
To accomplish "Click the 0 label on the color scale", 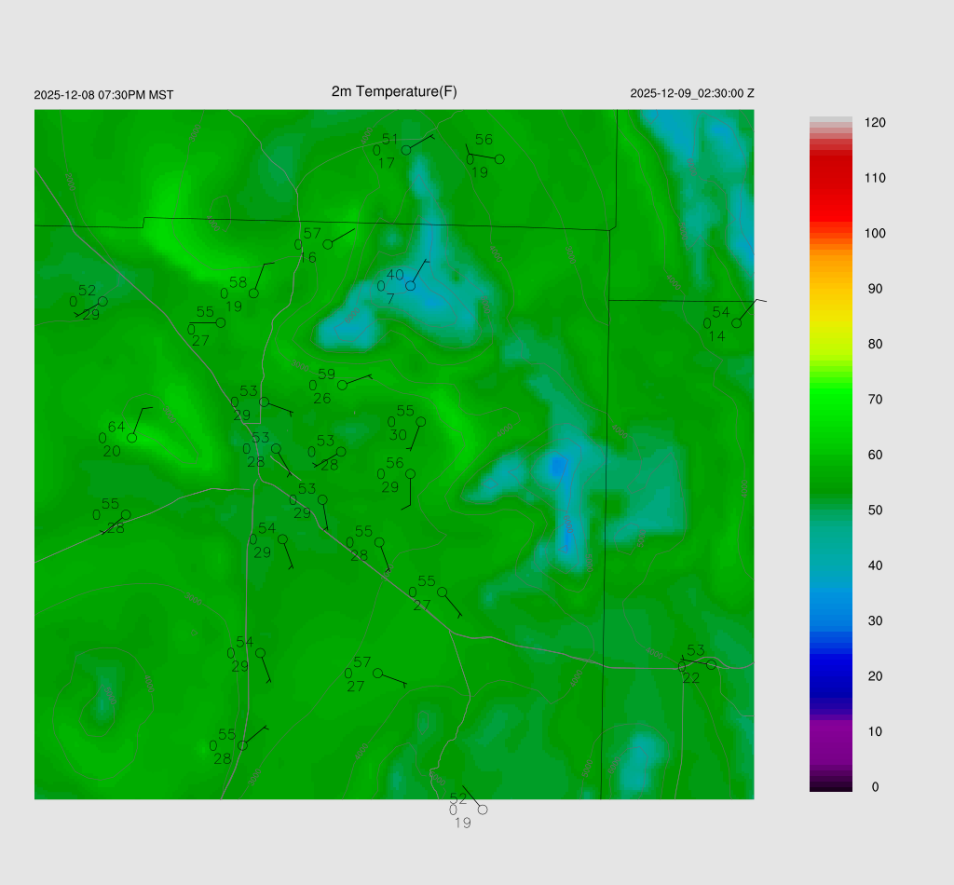I will [x=875, y=787].
